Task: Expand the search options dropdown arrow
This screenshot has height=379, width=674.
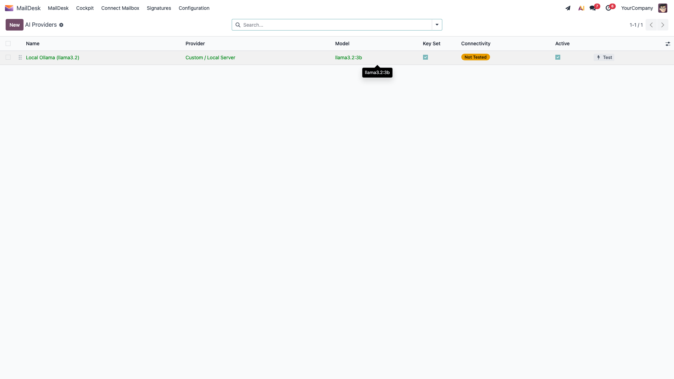Action: coord(437,25)
